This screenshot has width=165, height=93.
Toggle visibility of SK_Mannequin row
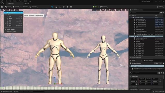(130, 36)
